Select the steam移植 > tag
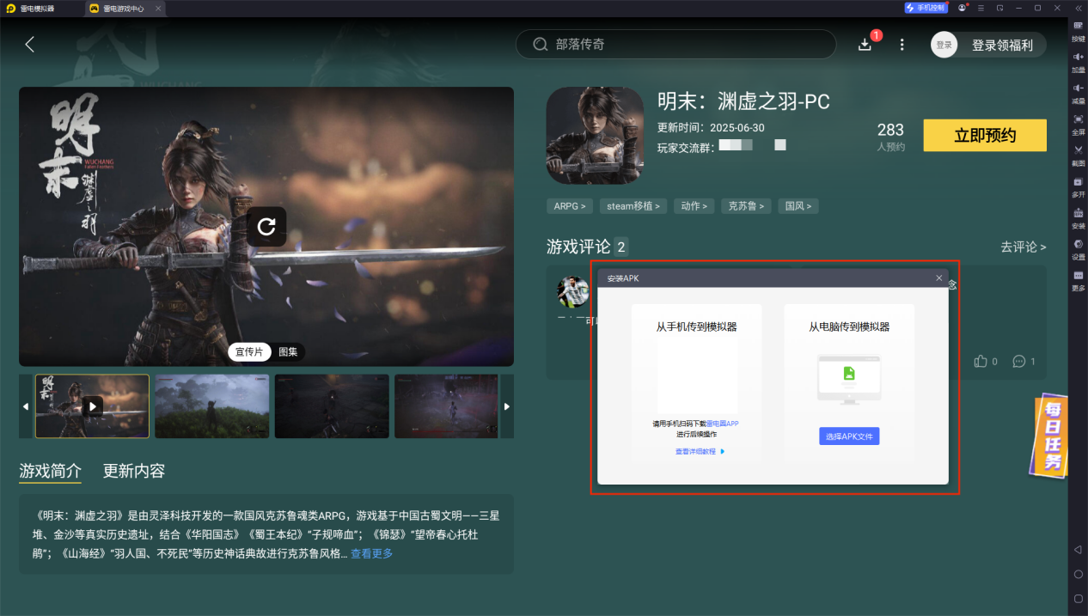Screen dimensions: 1088x616 [633, 206]
